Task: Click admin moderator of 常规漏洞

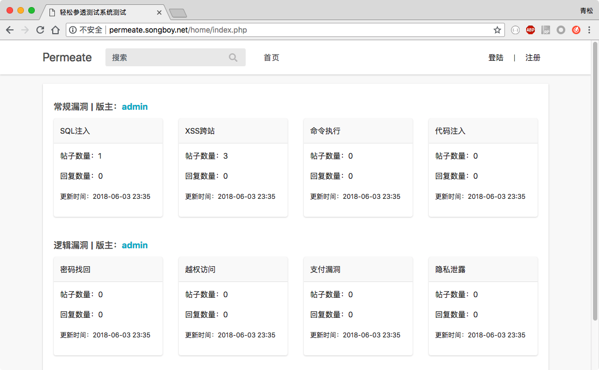Action: (134, 106)
